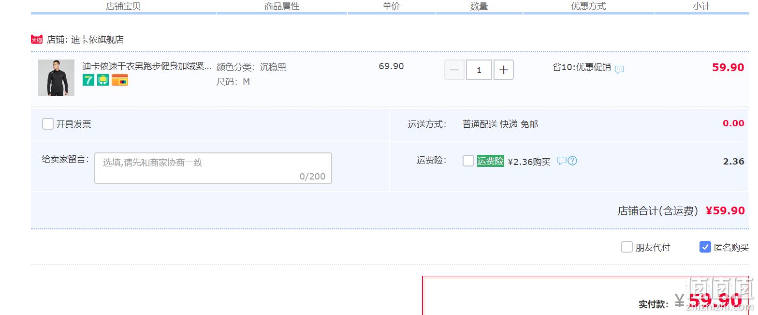Click the 数量 column header
The image size is (758, 315).
tap(479, 6)
